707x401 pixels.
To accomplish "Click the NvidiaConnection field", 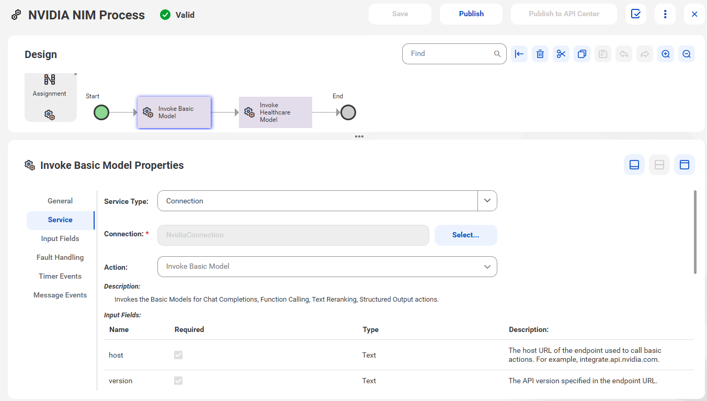I will pyautogui.click(x=293, y=235).
